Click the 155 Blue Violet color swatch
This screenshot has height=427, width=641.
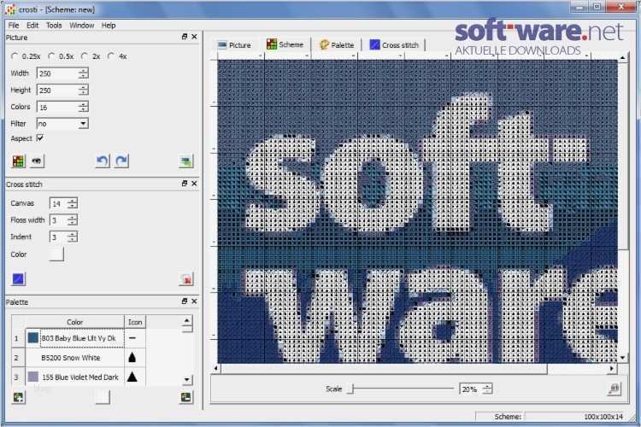click(x=33, y=377)
